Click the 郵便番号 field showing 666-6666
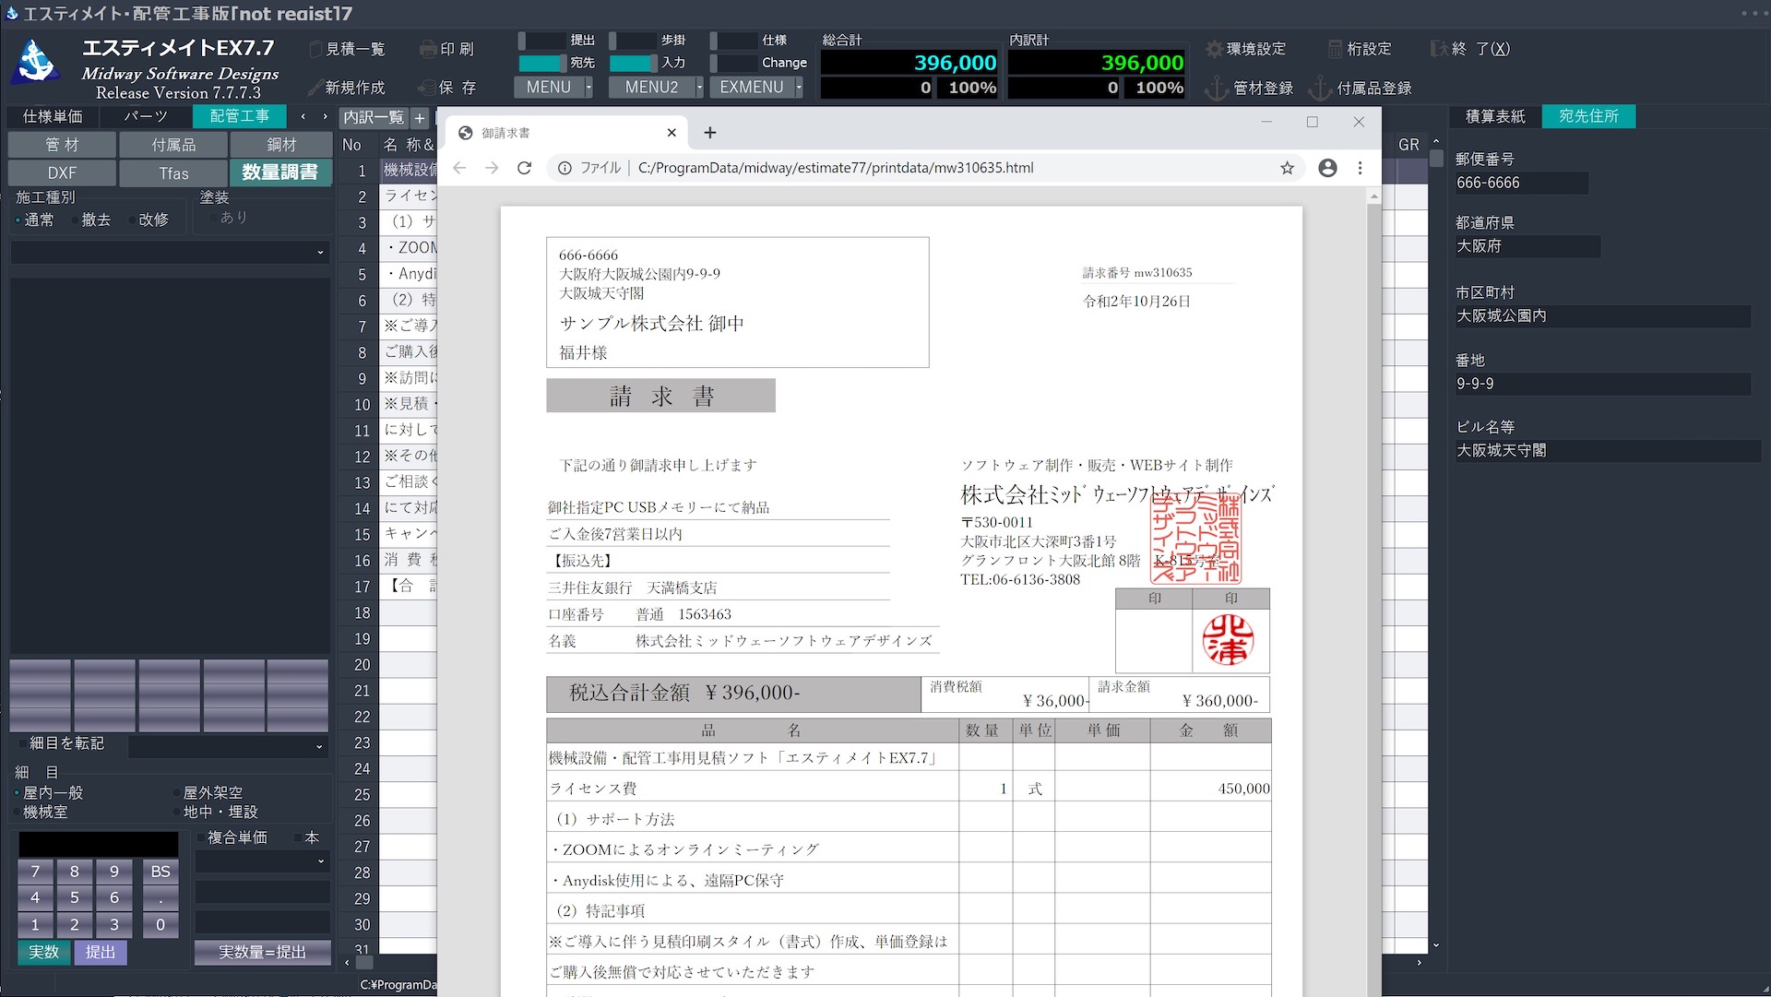Image resolution: width=1771 pixels, height=997 pixels. click(1521, 183)
